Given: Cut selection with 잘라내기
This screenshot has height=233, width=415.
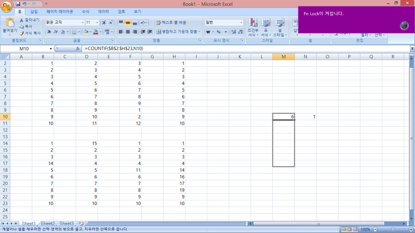Looking at the screenshot, I should point(30,20).
